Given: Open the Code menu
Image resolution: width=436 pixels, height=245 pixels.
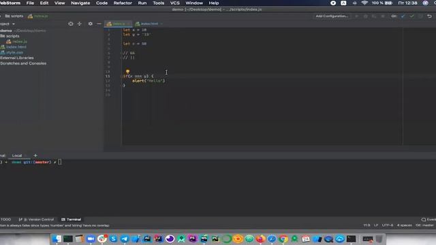Looking at the screenshot, I should pos(102,3).
